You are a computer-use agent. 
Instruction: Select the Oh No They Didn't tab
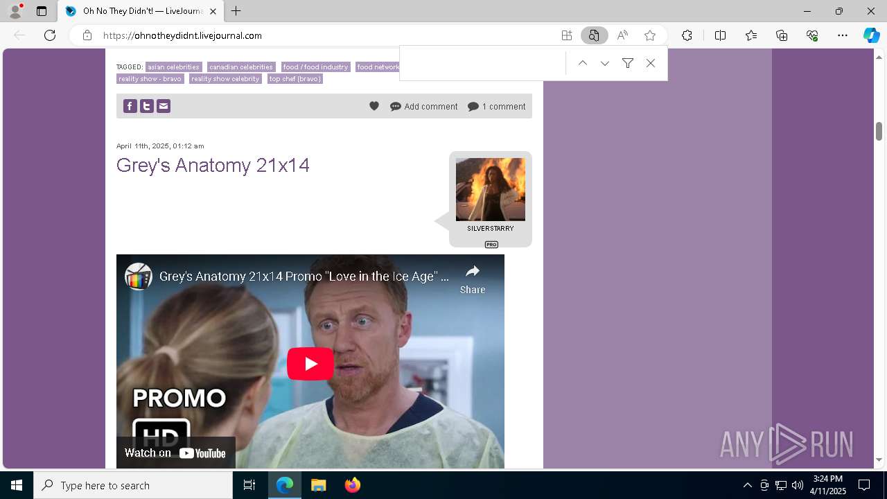(x=141, y=11)
